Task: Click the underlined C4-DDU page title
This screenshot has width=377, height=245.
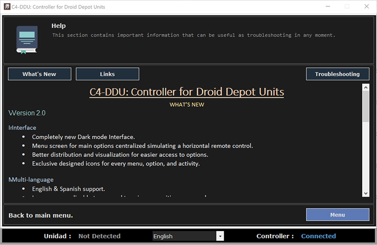Action: tap(187, 92)
